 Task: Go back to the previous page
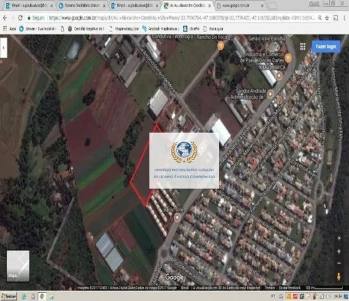[5, 18]
